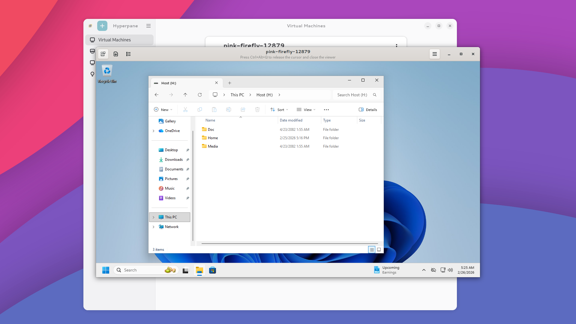Open the Hyperpane hamburger menu

(148, 26)
